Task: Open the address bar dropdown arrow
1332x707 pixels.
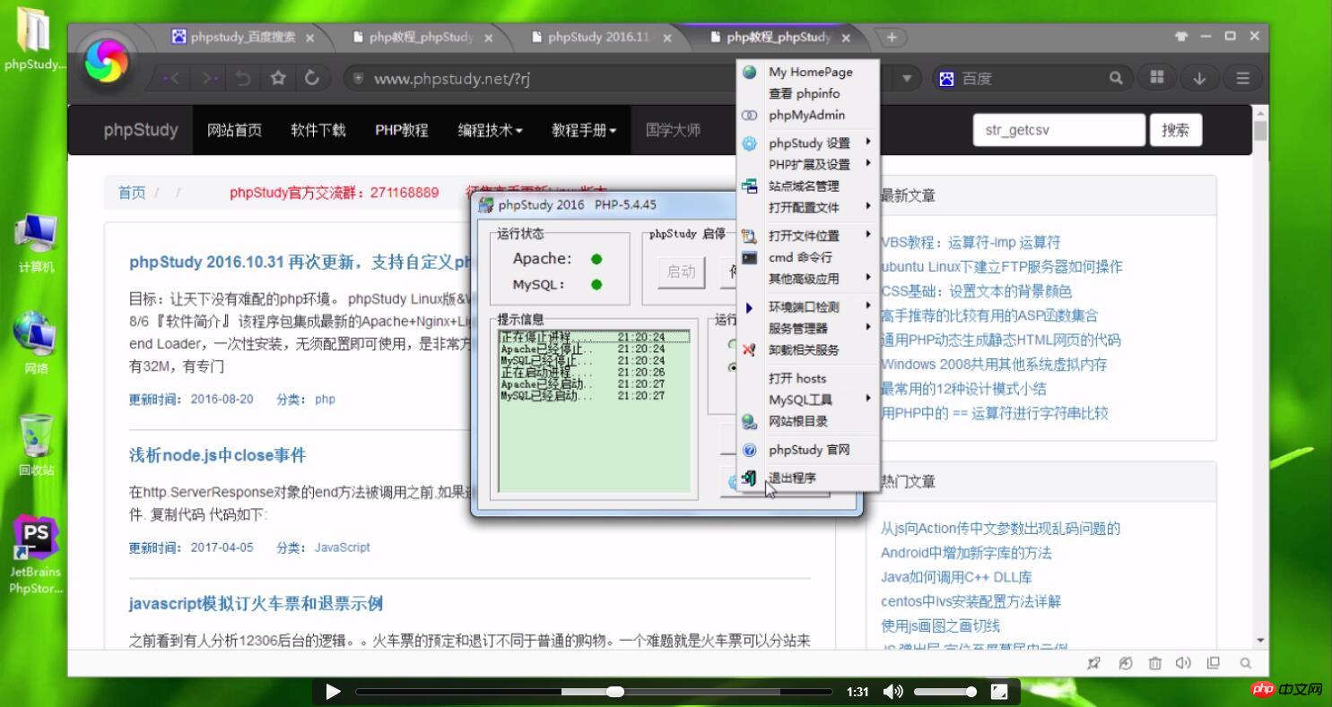Action: 907,78
